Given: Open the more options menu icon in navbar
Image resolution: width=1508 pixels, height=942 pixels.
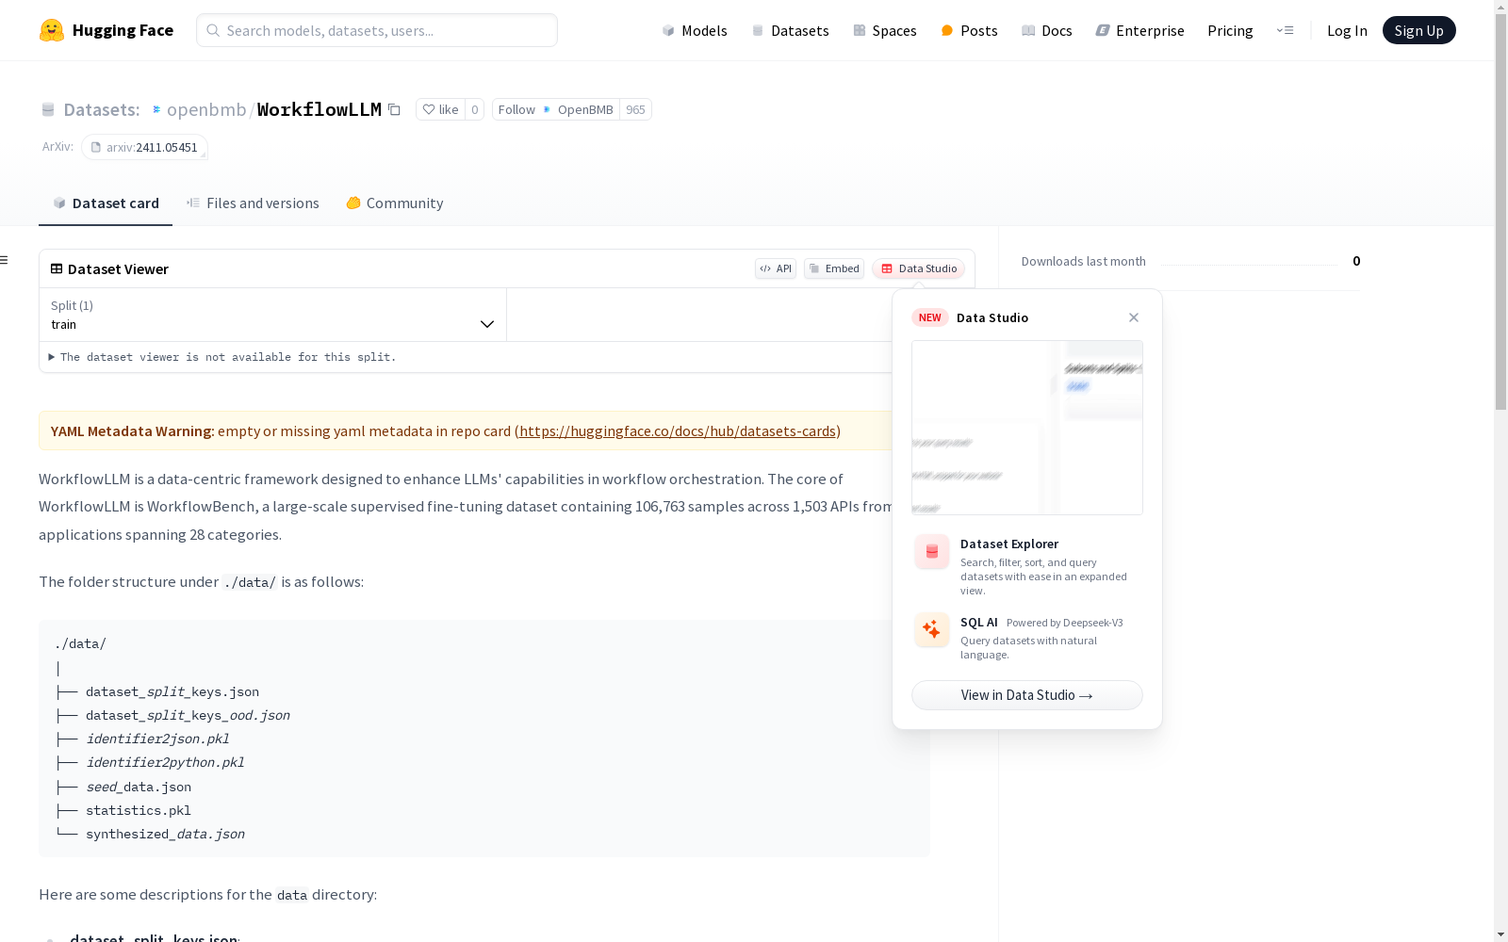Looking at the screenshot, I should 1285,30.
